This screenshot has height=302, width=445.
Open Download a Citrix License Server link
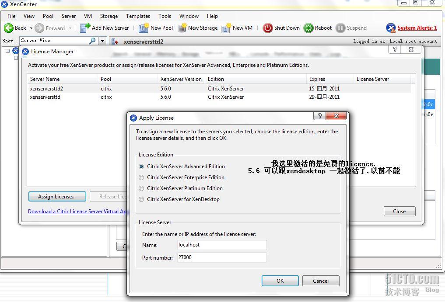[77, 211]
